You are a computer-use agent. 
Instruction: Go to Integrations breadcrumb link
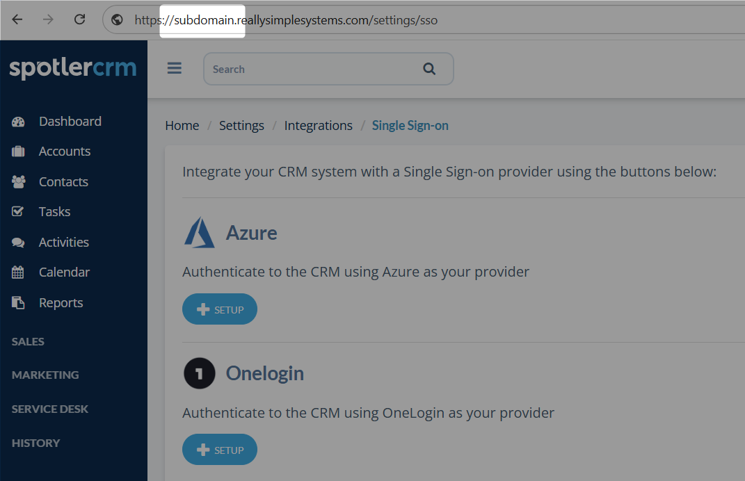tap(319, 125)
